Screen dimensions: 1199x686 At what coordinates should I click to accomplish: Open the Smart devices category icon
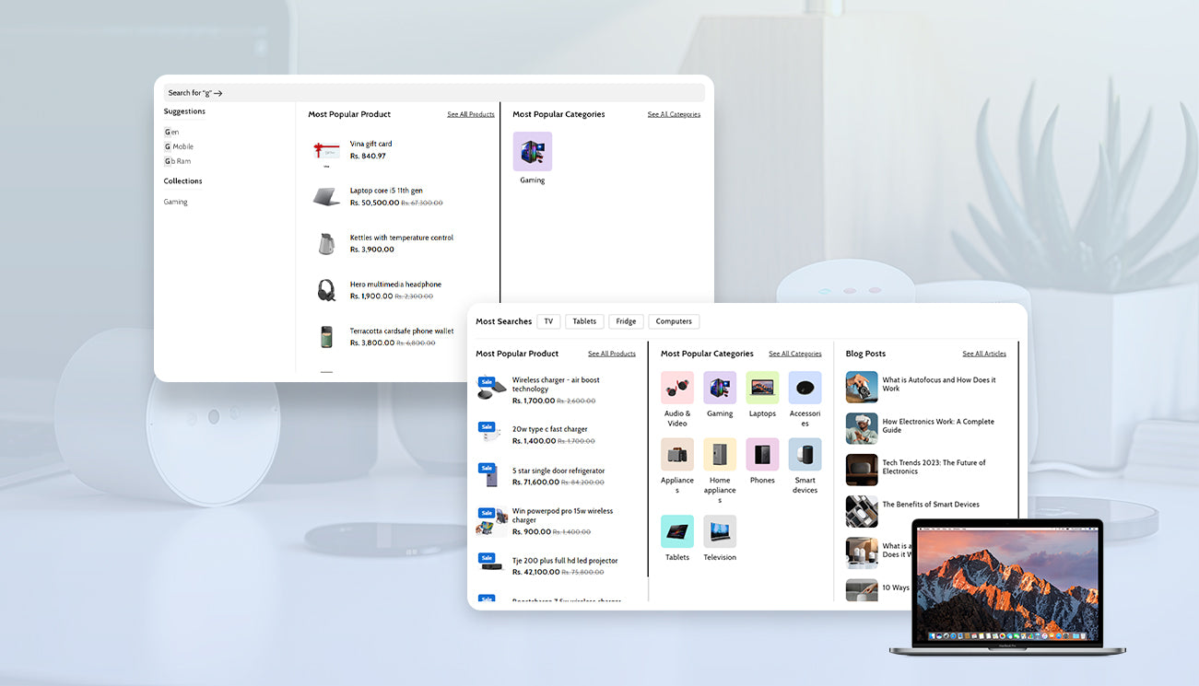point(805,455)
